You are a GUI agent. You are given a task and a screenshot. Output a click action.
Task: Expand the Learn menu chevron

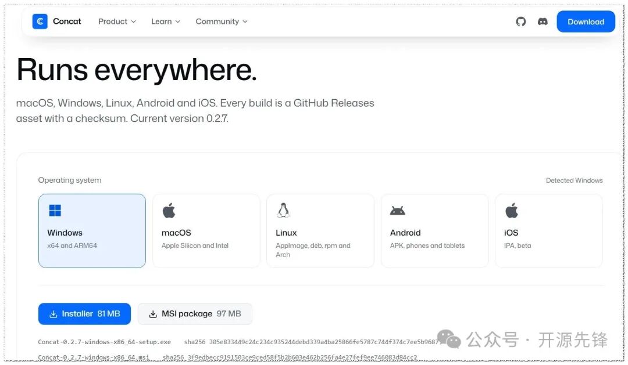pos(178,21)
